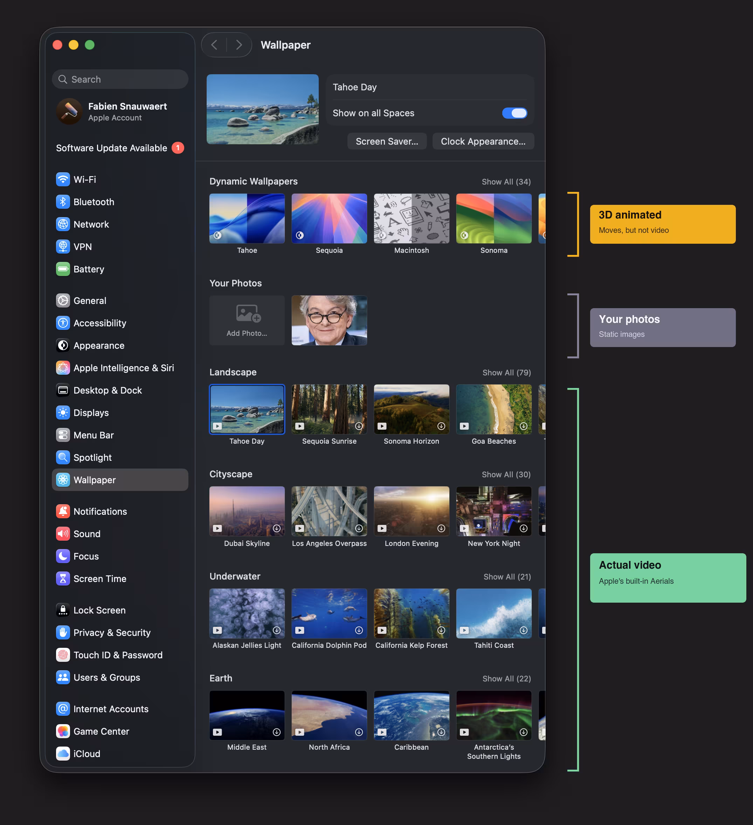This screenshot has width=753, height=825.
Task: Toggle Show on all Spaces switch
Action: coord(515,113)
